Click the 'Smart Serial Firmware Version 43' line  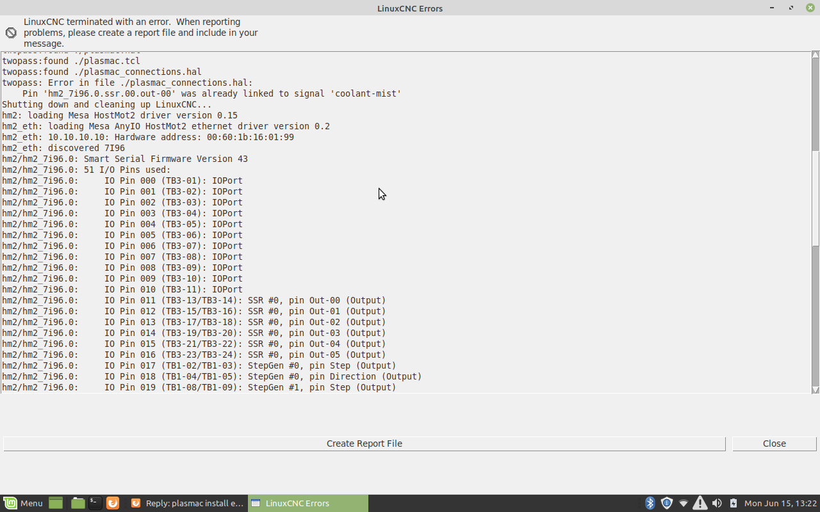coord(125,159)
